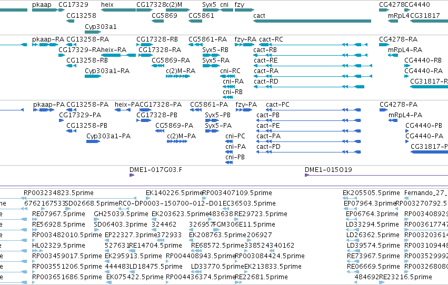Select the long cact gene bar
This screenshot has height=285, width=448.
tap(312, 21)
